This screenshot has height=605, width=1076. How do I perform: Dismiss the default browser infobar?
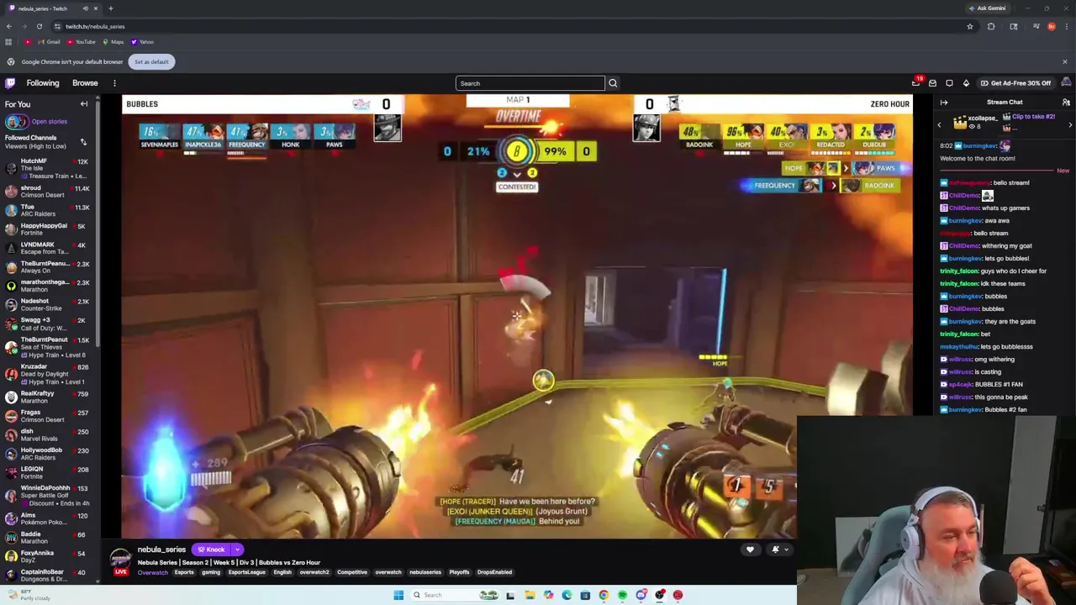tap(1064, 61)
